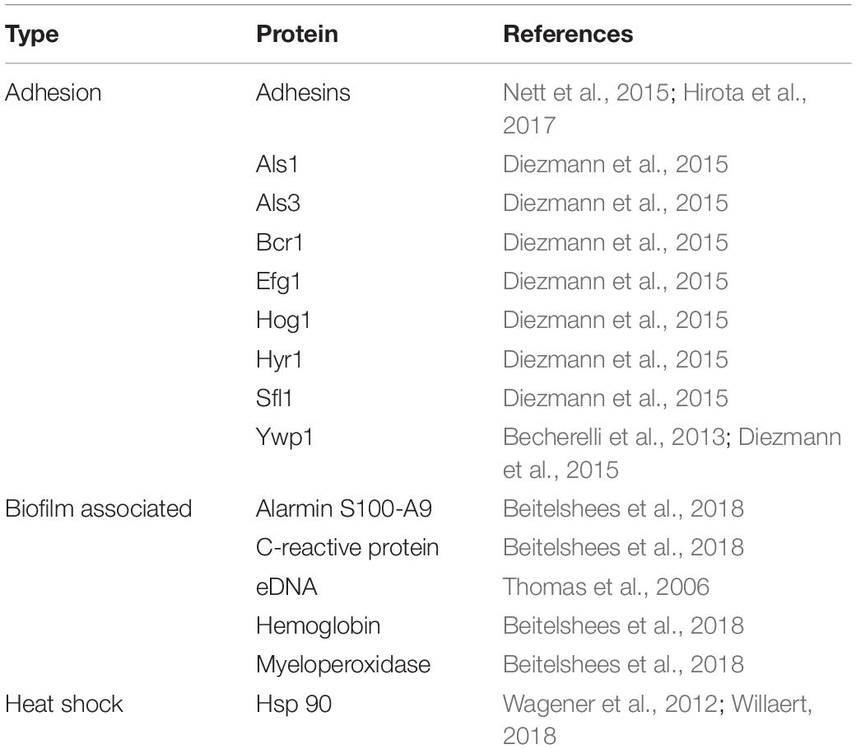856x749 pixels.
Task: Follow the Willaert, 2018 citation link
Action: tap(771, 704)
